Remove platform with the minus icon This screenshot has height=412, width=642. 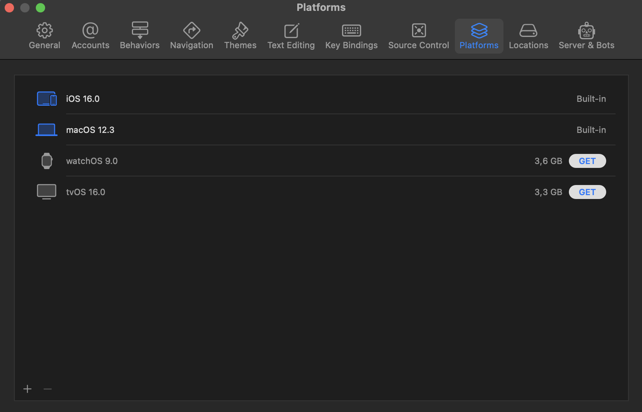pos(47,389)
